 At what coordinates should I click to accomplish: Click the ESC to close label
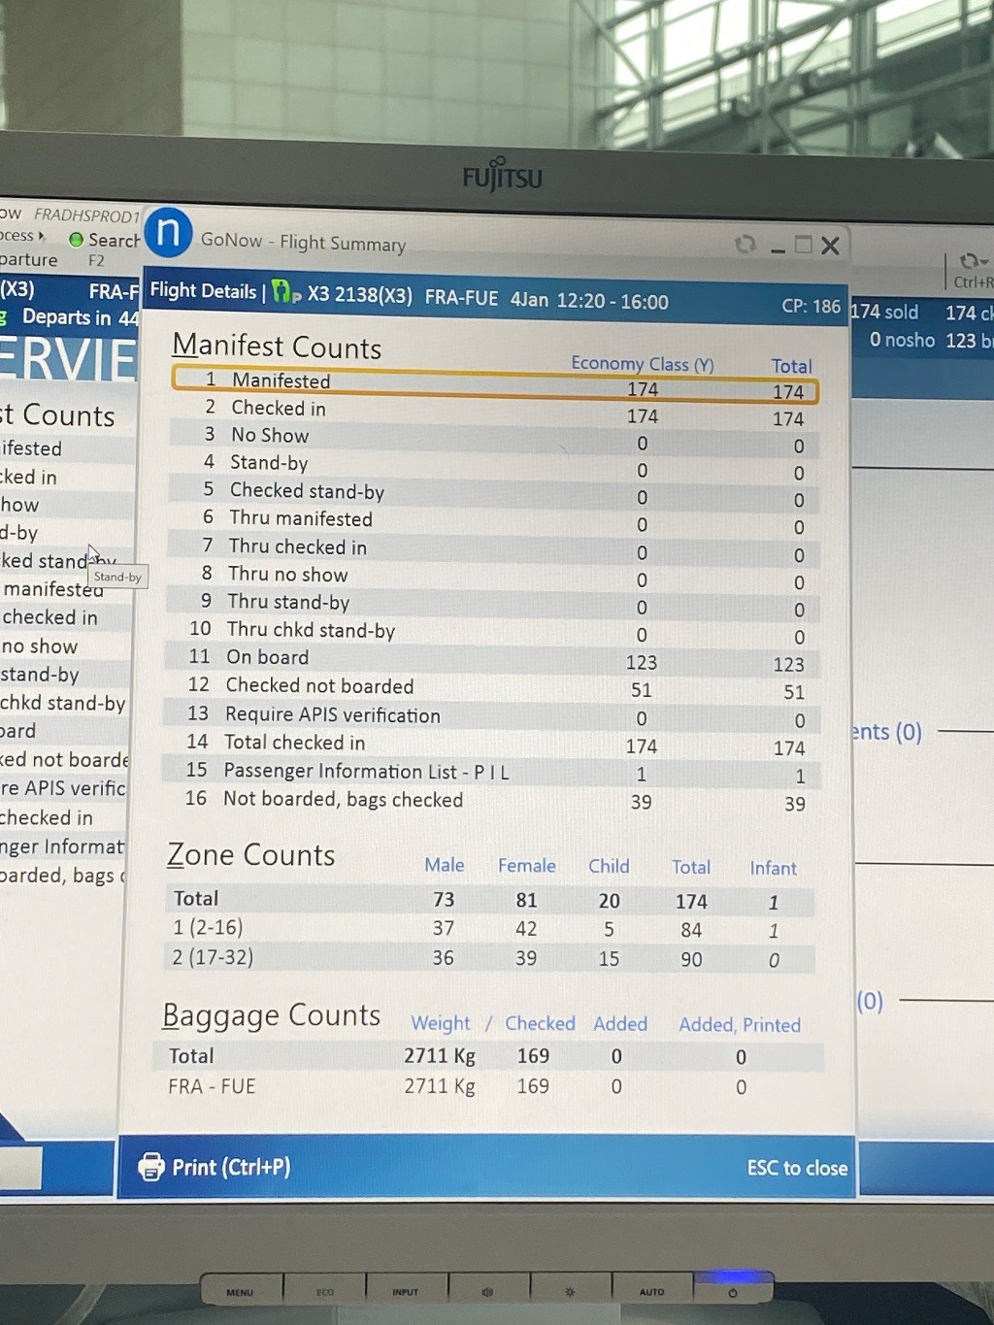[796, 1168]
